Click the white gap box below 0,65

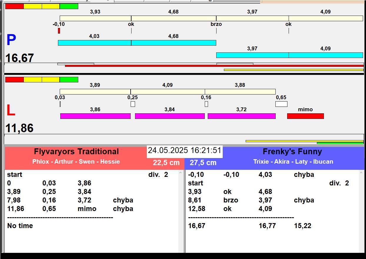point(281,104)
